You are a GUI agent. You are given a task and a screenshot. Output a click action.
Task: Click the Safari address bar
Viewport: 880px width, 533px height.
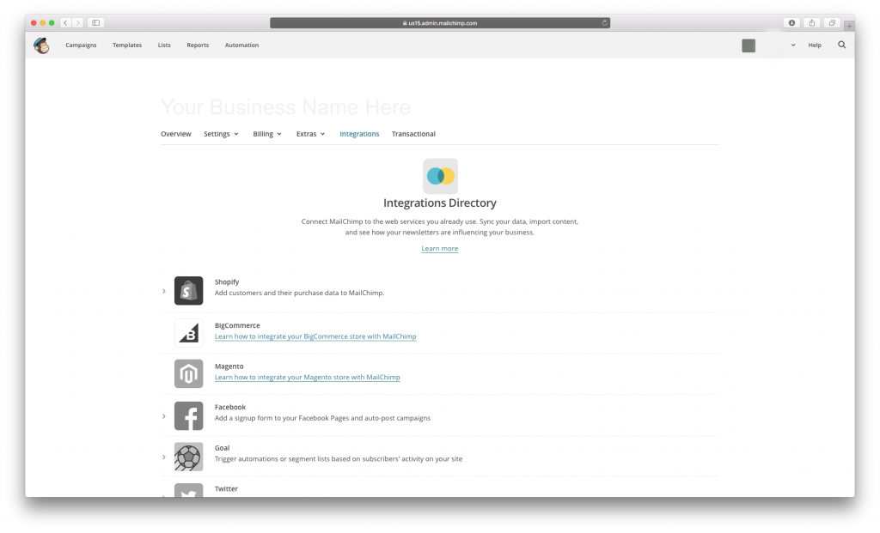click(x=440, y=23)
